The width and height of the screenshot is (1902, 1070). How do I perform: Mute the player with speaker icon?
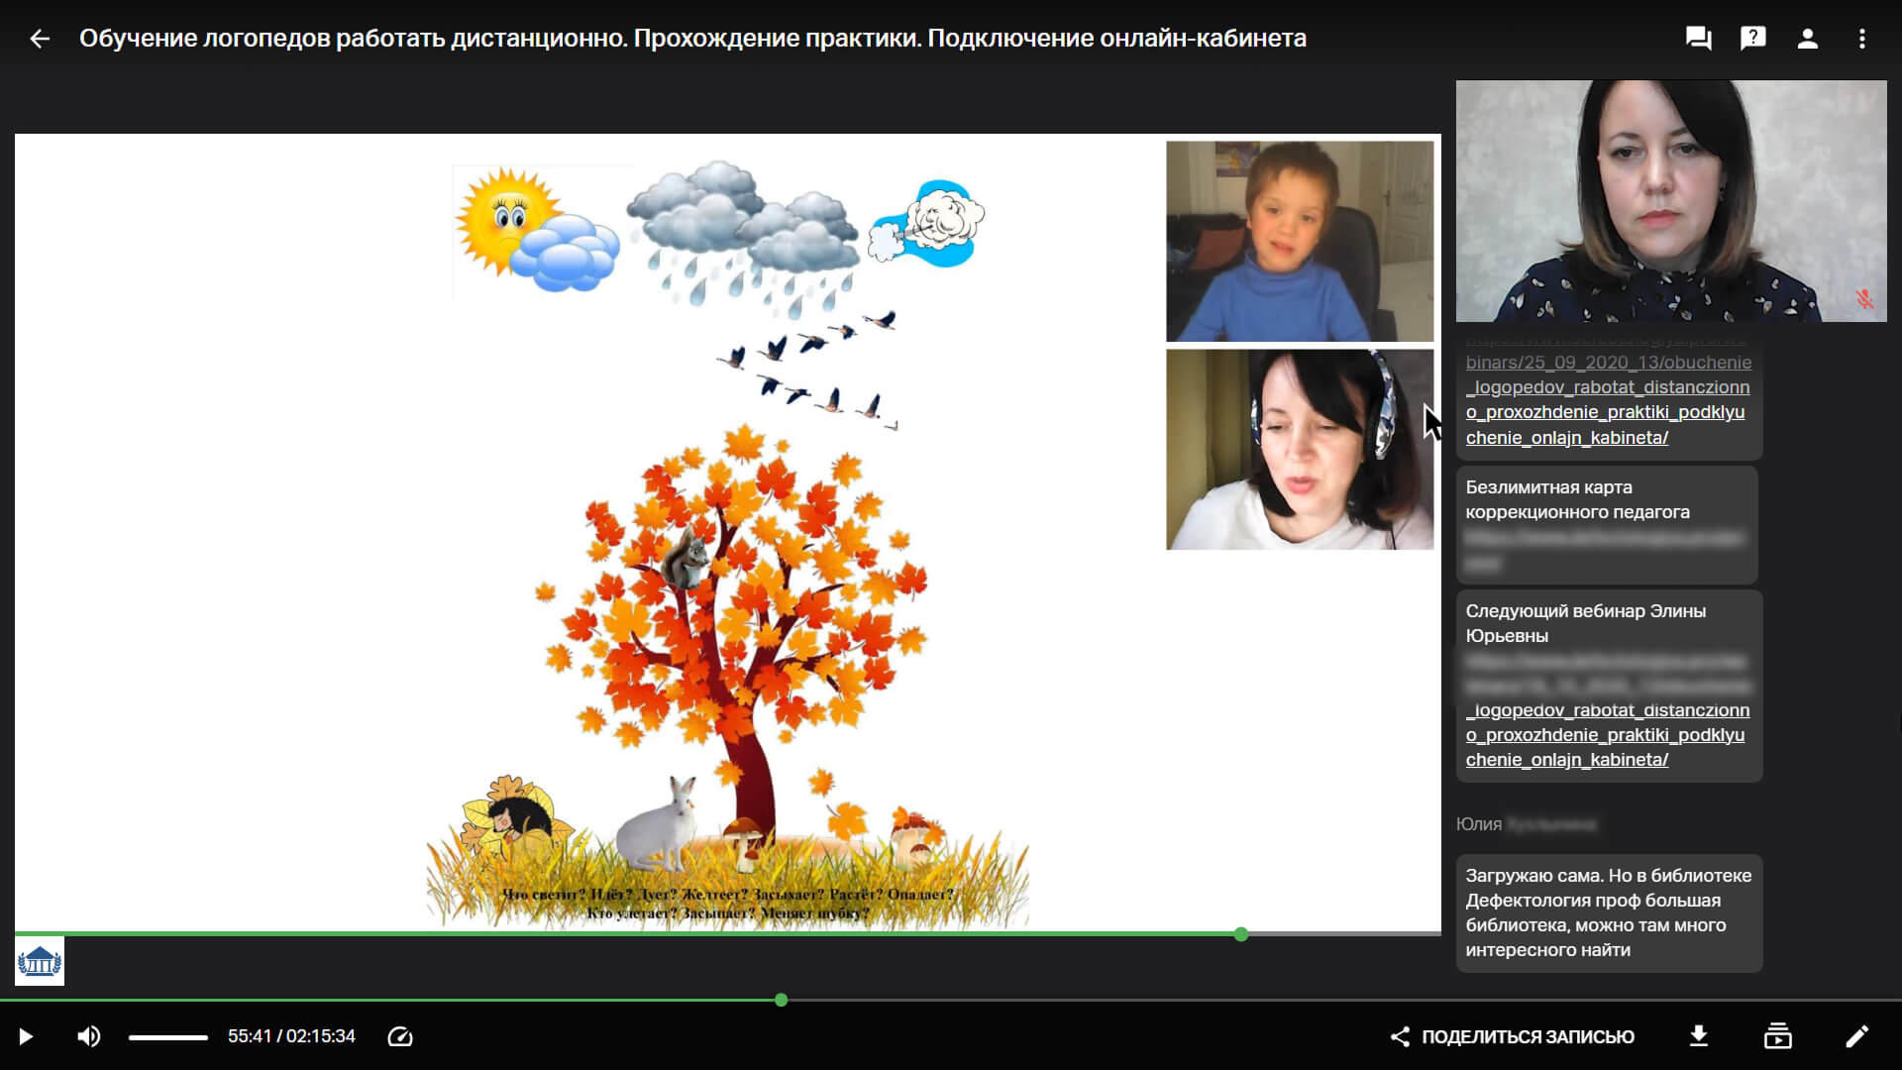tap(88, 1036)
